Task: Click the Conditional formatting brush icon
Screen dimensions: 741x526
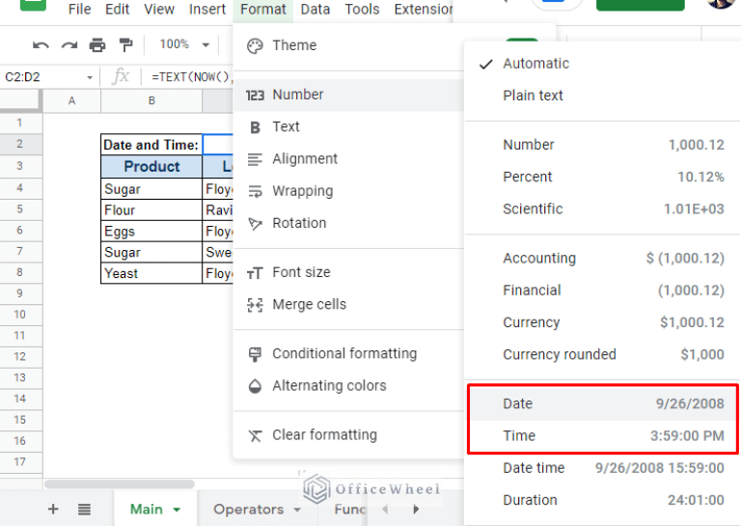Action: [x=255, y=354]
